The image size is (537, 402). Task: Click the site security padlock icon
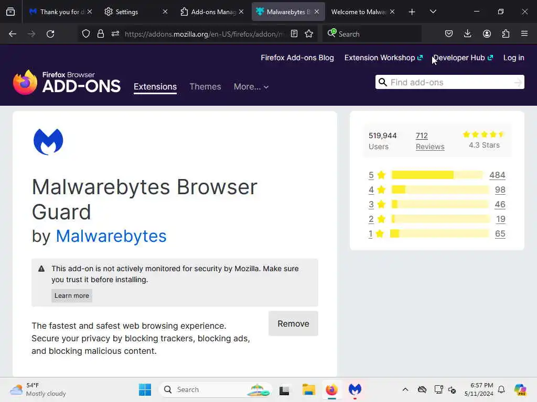pyautogui.click(x=100, y=33)
